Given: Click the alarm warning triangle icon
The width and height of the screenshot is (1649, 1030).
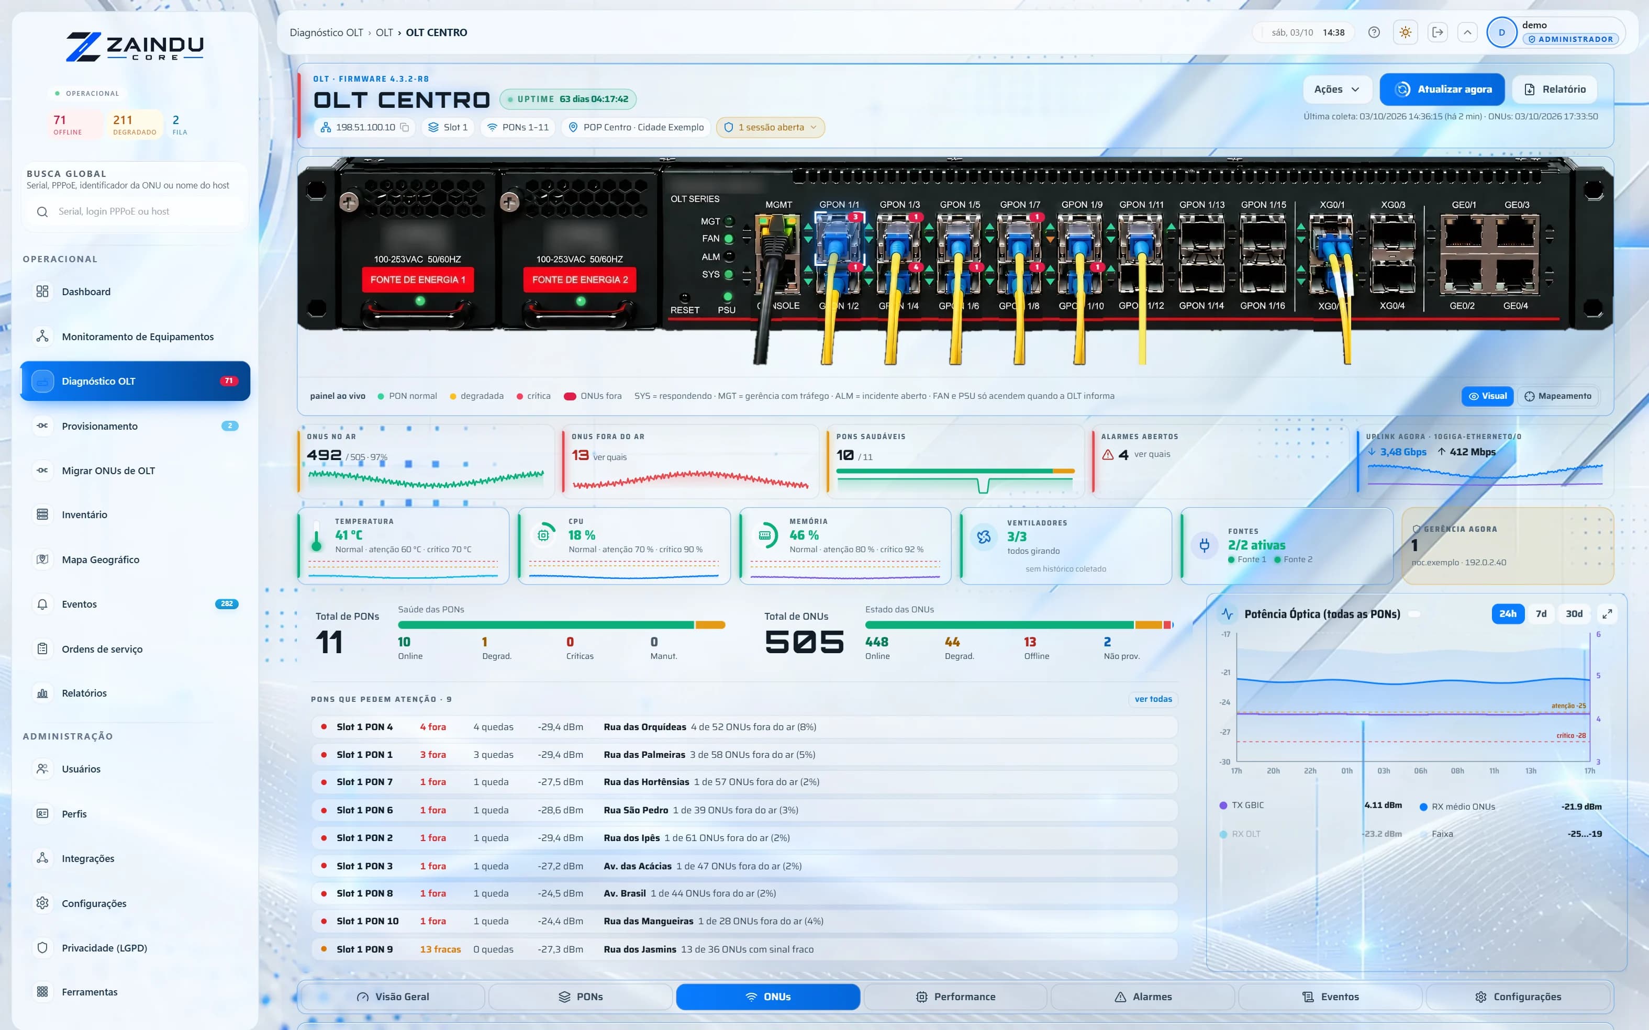Looking at the screenshot, I should (x=1108, y=454).
